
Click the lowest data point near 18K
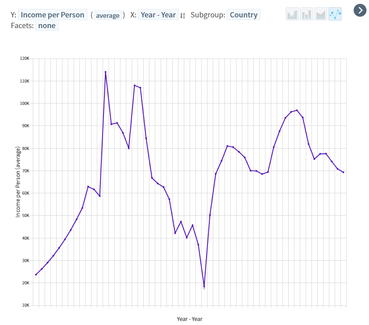[204, 286]
